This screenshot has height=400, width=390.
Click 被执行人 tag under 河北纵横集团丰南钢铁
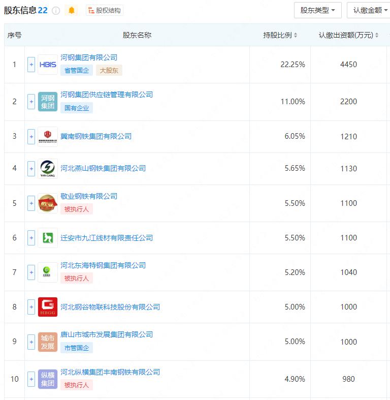pos(76,385)
